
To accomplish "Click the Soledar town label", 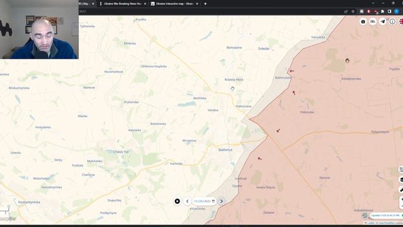I will 264,49.
